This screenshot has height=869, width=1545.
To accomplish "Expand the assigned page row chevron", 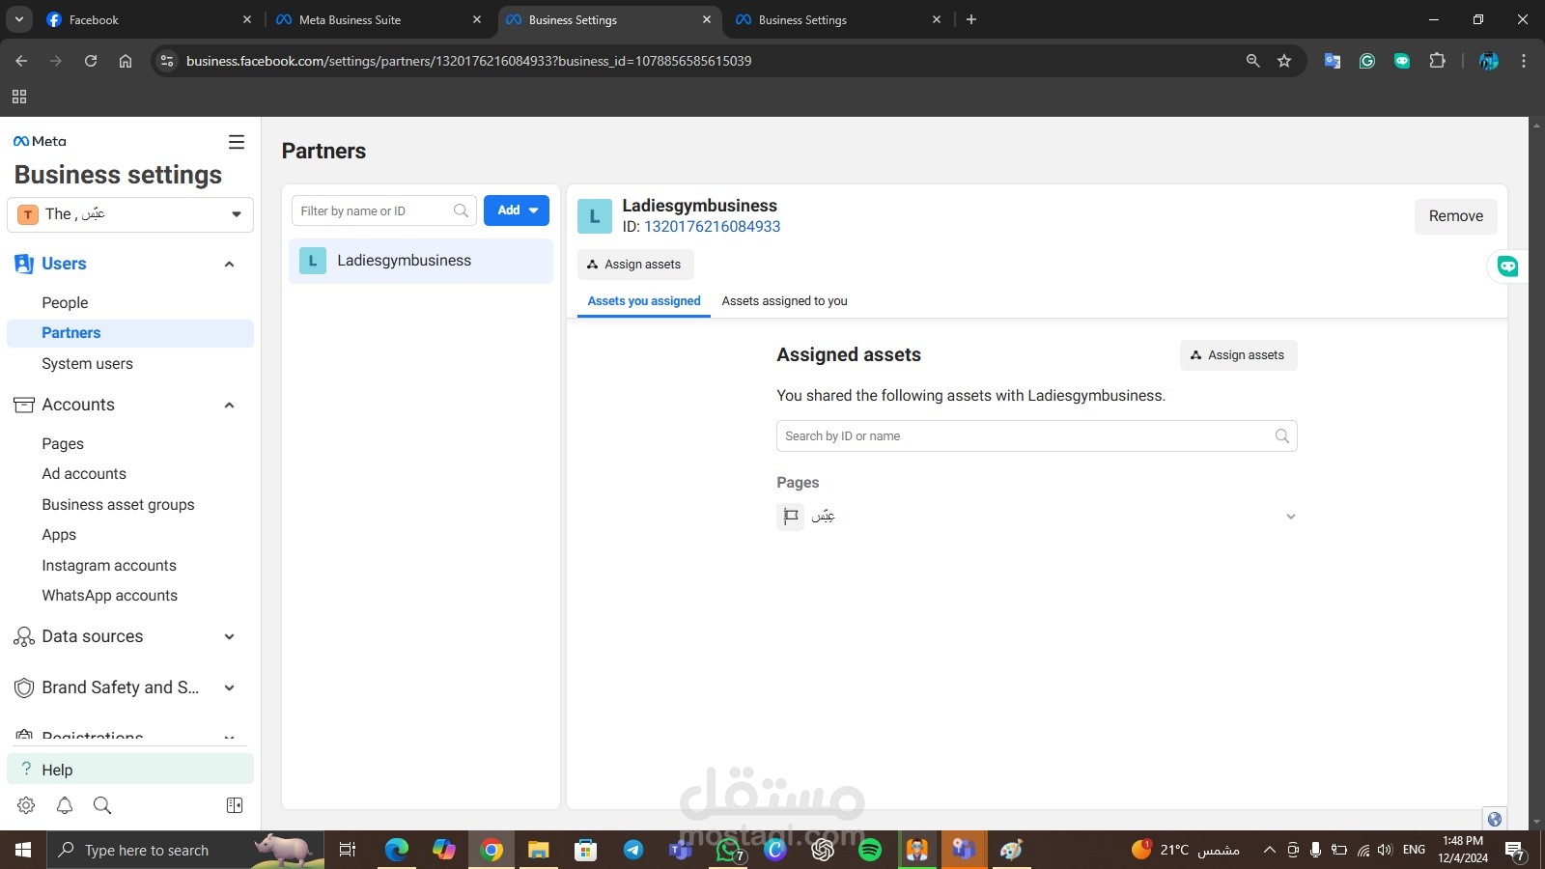I will (x=1291, y=517).
